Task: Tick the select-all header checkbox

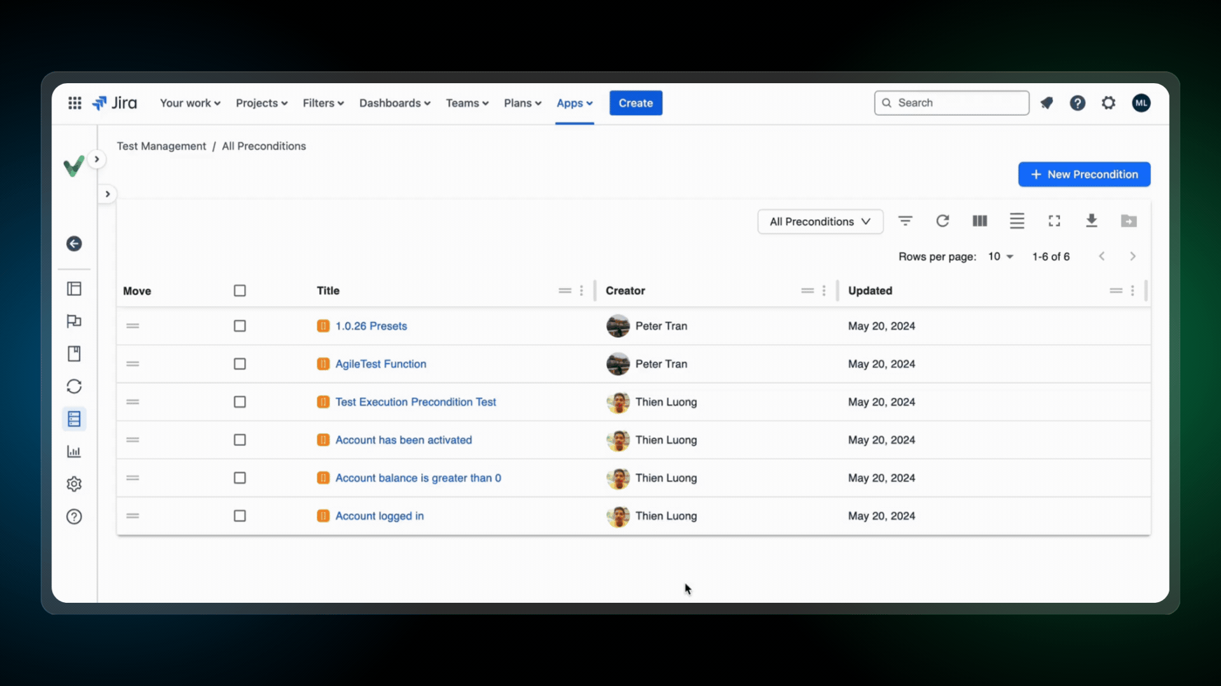Action: (x=240, y=291)
